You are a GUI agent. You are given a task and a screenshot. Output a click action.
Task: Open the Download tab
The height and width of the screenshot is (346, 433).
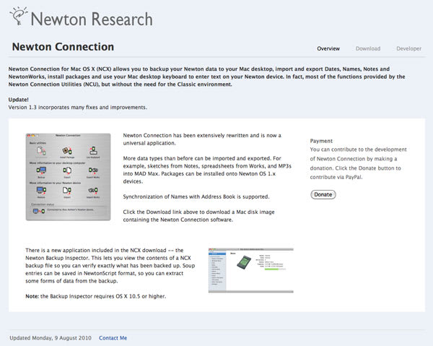[x=368, y=48]
